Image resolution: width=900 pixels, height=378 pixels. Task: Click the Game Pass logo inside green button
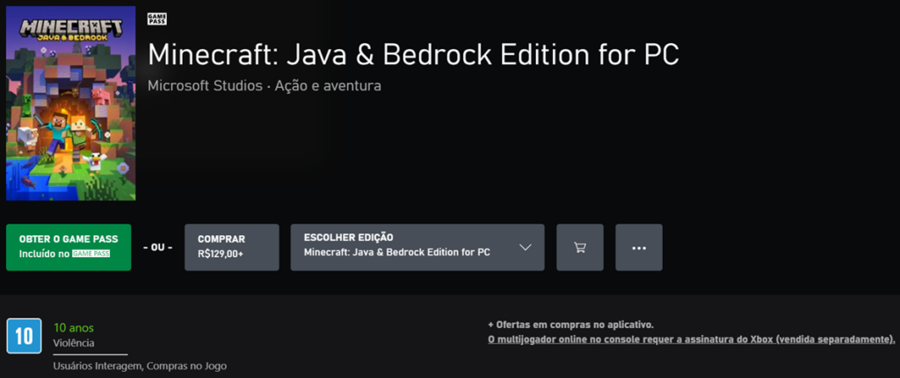pyautogui.click(x=91, y=253)
